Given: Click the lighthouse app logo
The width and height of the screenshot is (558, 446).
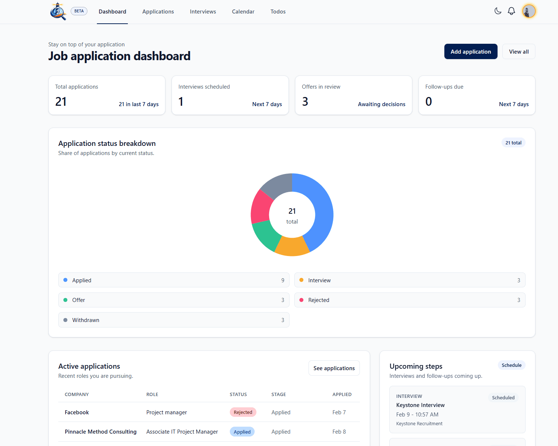Looking at the screenshot, I should (x=58, y=11).
